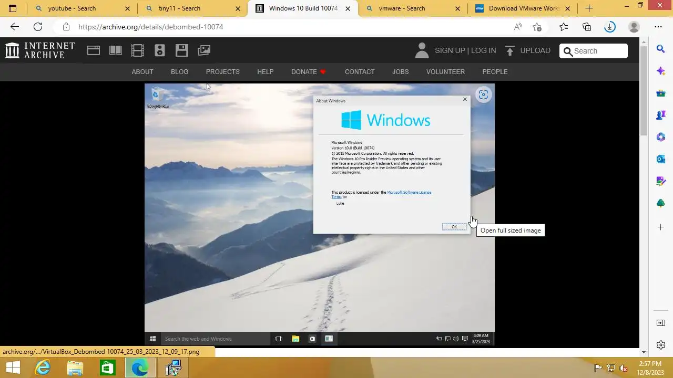Image resolution: width=673 pixels, height=378 pixels.
Task: Click the browser profile avatar
Action: 634,27
